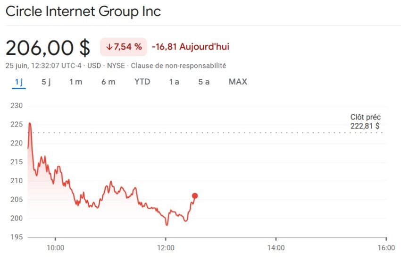View the 1 a chart range
Screen dimensions: 401x262
174,82
